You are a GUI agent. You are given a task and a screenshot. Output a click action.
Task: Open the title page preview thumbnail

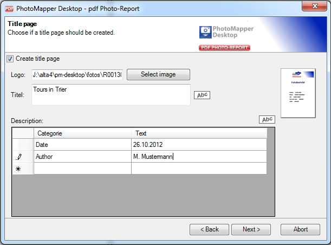click(297, 93)
